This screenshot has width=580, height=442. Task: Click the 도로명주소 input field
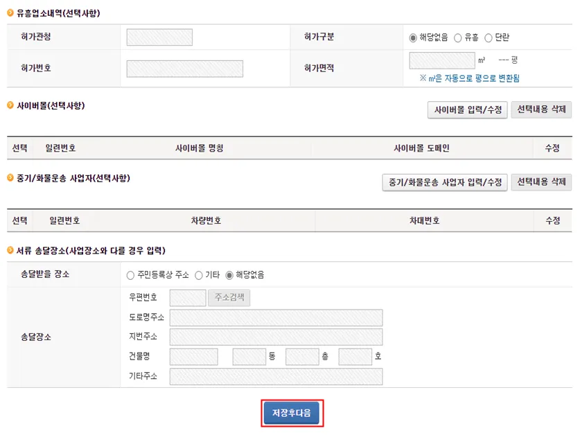(x=276, y=318)
